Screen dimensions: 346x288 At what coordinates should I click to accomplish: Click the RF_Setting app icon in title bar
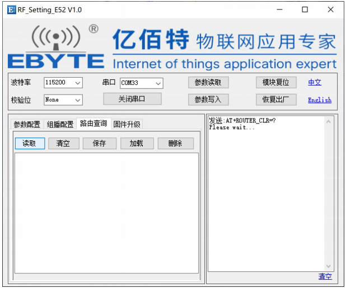(11, 10)
